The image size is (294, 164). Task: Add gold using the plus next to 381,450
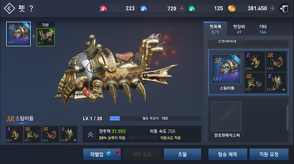(272, 9)
